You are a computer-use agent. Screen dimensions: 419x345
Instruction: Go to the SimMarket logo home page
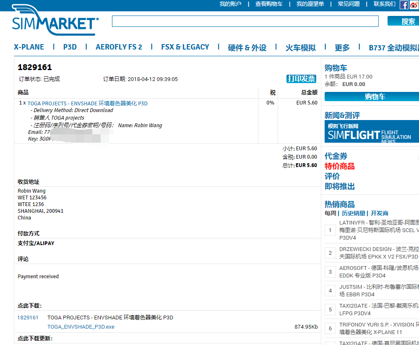coord(55,20)
